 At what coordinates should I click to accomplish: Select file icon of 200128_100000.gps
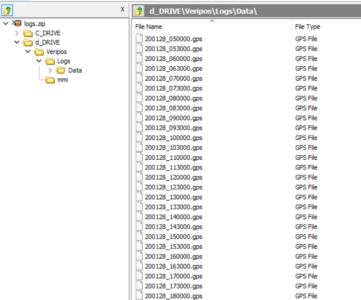(x=139, y=137)
